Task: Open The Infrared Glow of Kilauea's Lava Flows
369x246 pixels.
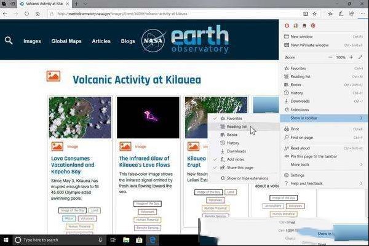Action: click(145, 162)
